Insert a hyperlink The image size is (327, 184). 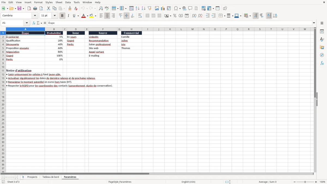pos(184,8)
